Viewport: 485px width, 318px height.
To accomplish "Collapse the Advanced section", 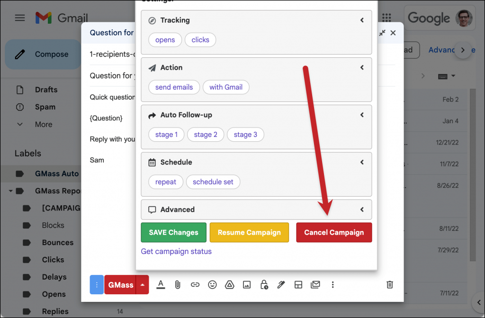I will 362,209.
